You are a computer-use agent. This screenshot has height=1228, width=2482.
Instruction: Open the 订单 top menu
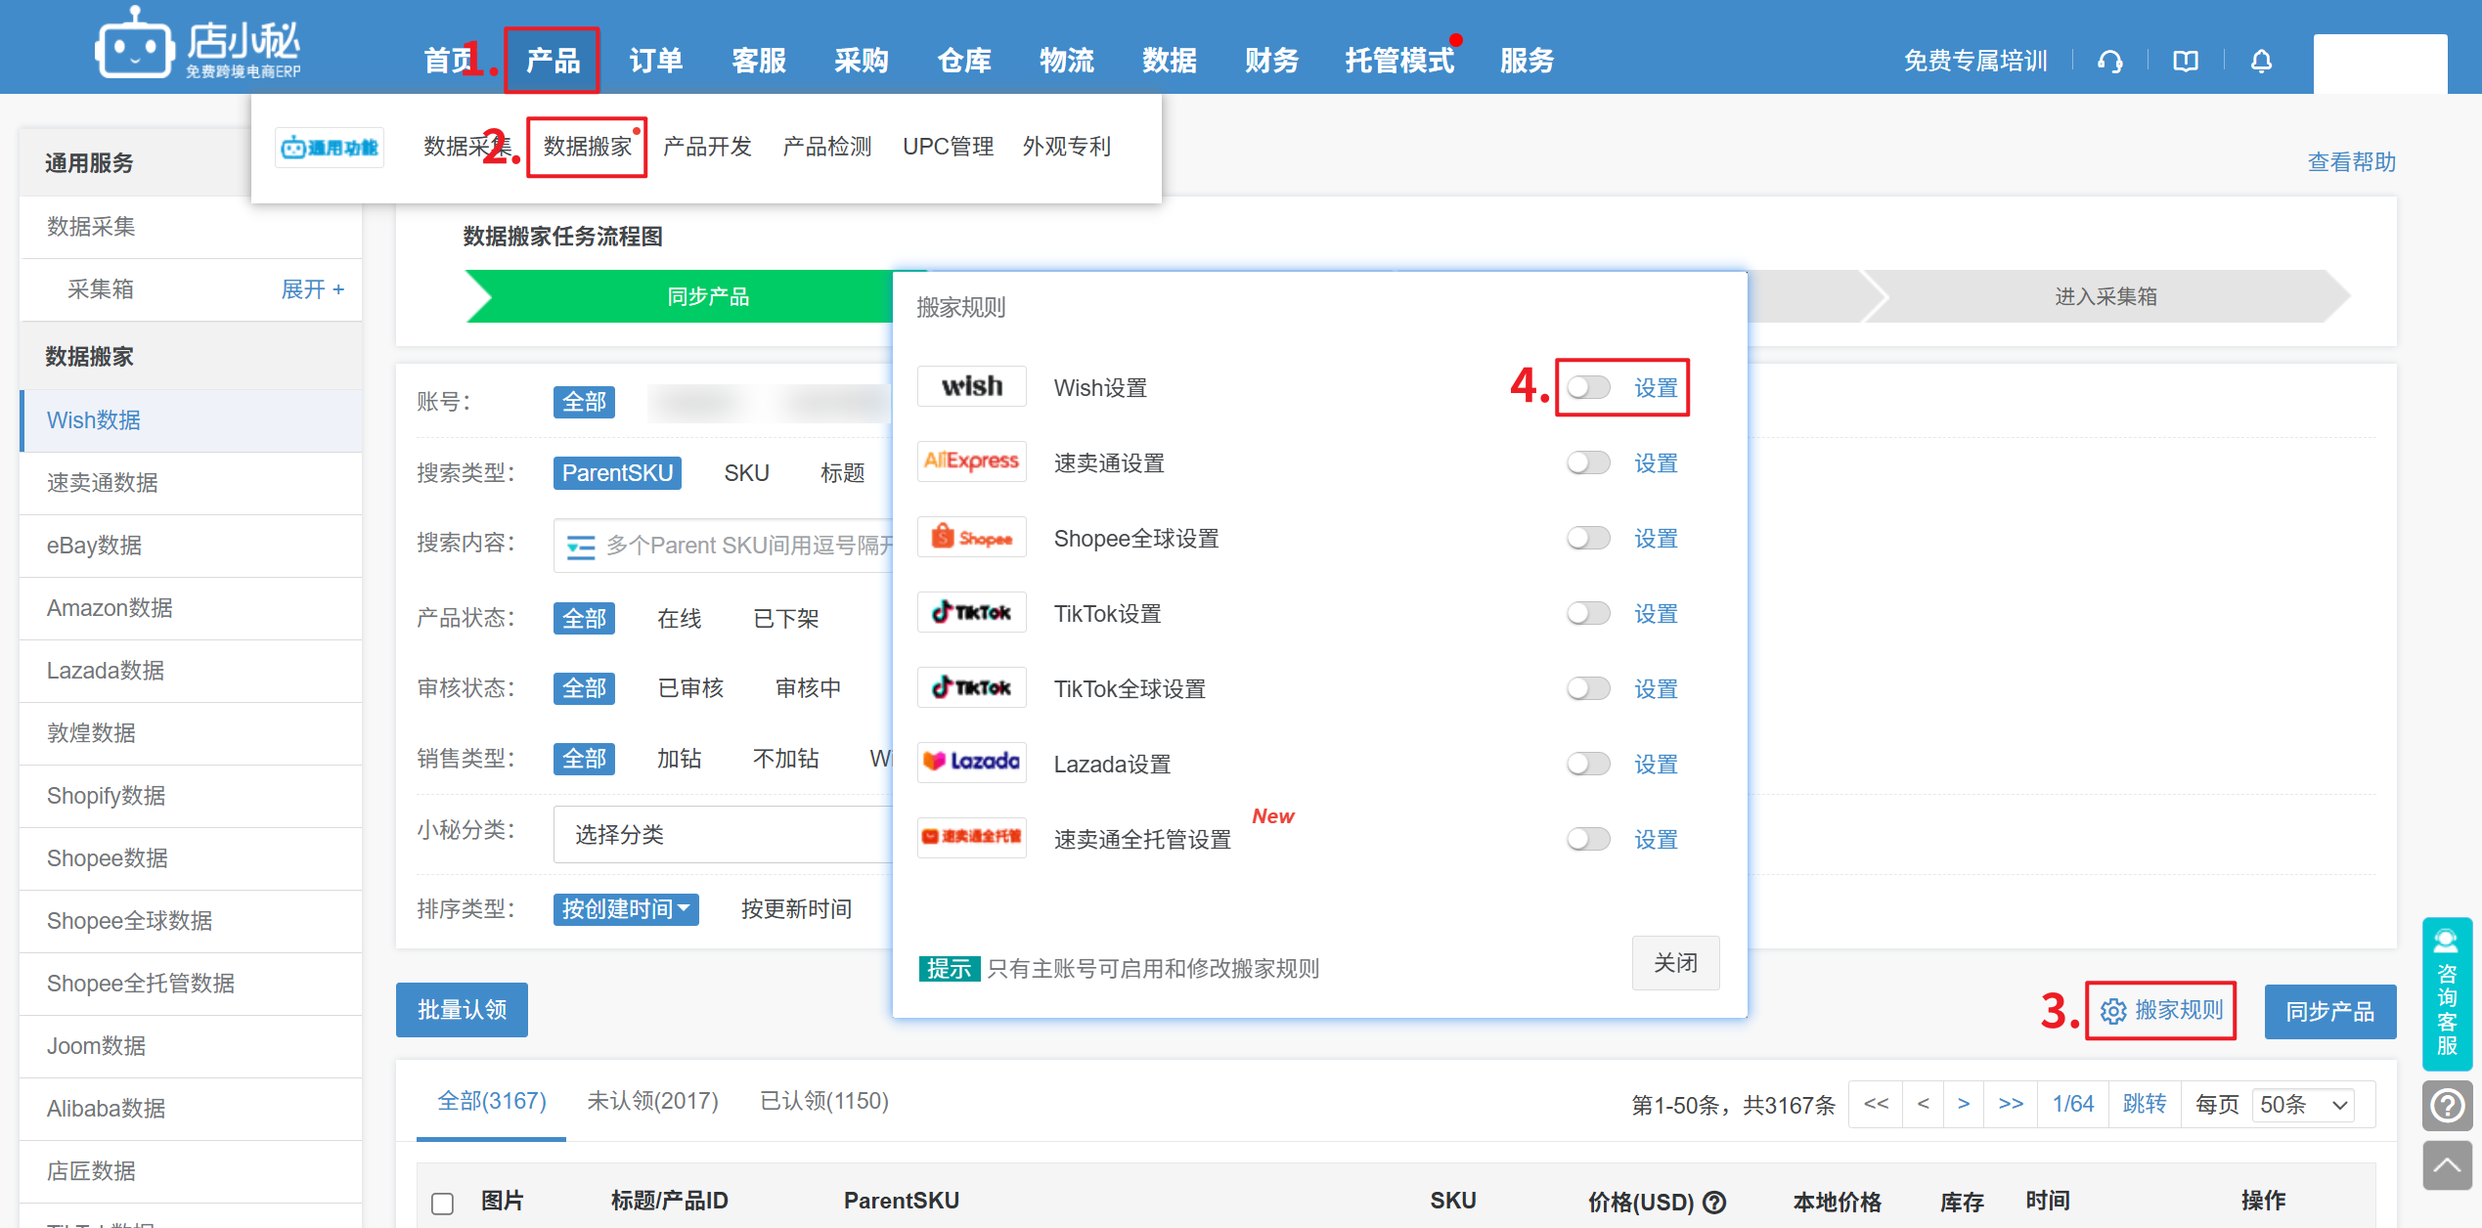[x=655, y=61]
